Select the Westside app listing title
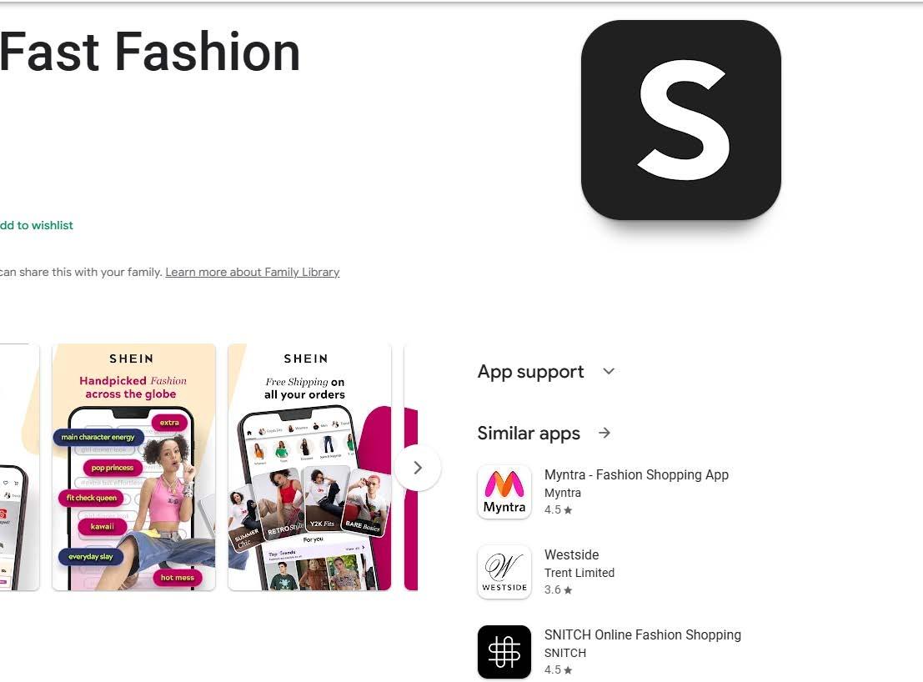 572,555
